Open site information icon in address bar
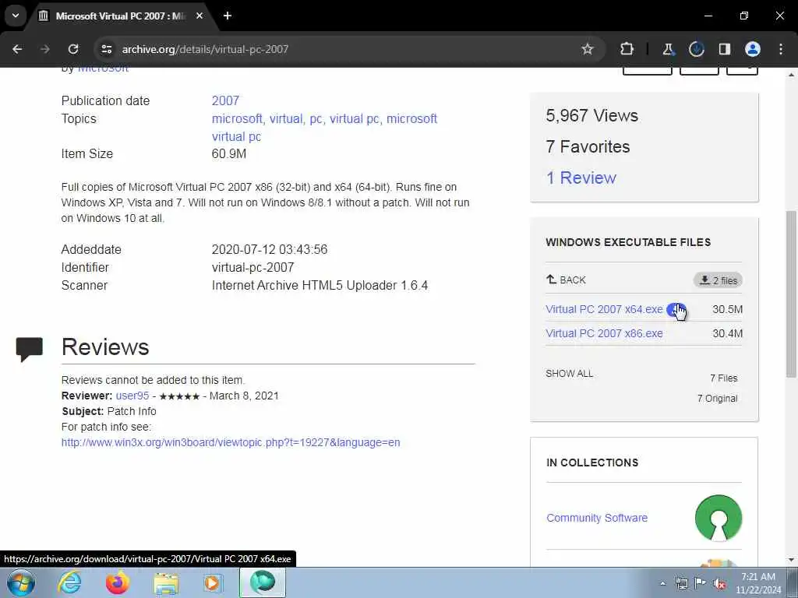Viewport: 798px width, 598px height. point(106,49)
